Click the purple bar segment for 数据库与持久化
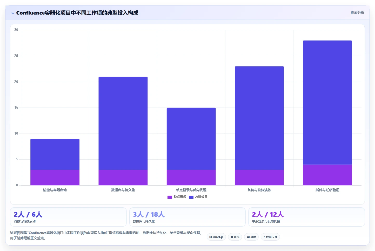 (123, 177)
